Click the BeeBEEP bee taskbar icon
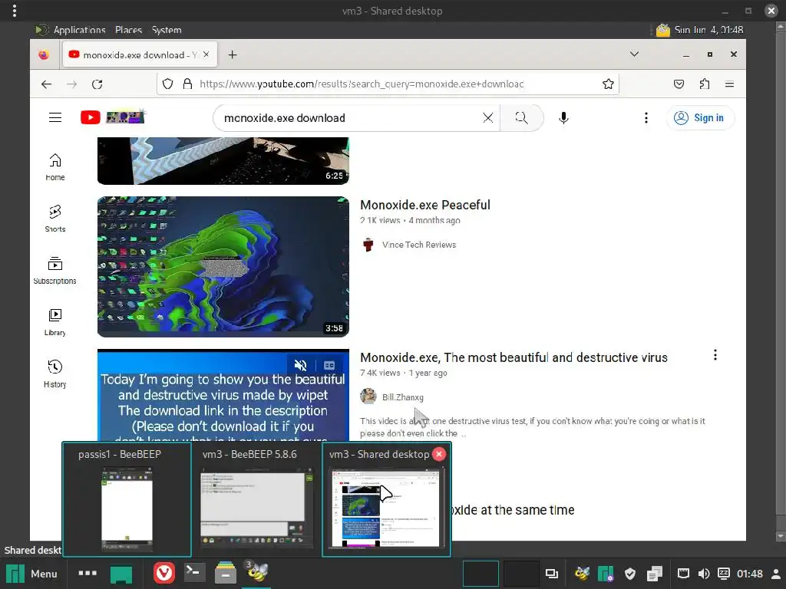The width and height of the screenshot is (786, 589). pyautogui.click(x=257, y=572)
